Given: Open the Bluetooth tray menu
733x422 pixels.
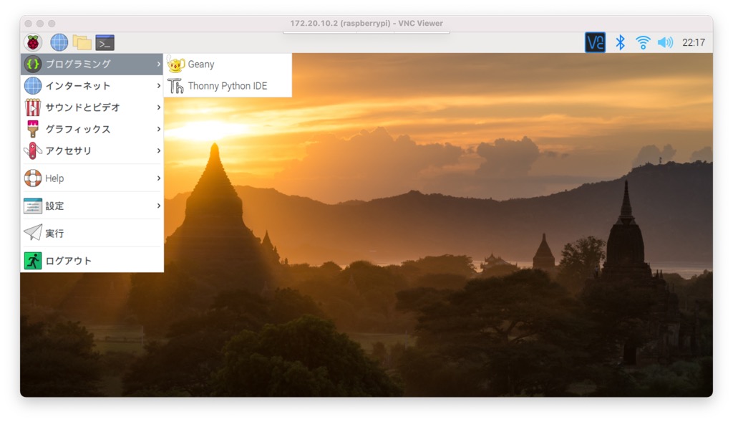Looking at the screenshot, I should coord(621,42).
